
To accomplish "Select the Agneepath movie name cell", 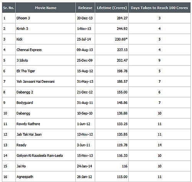I will click(x=45, y=177).
